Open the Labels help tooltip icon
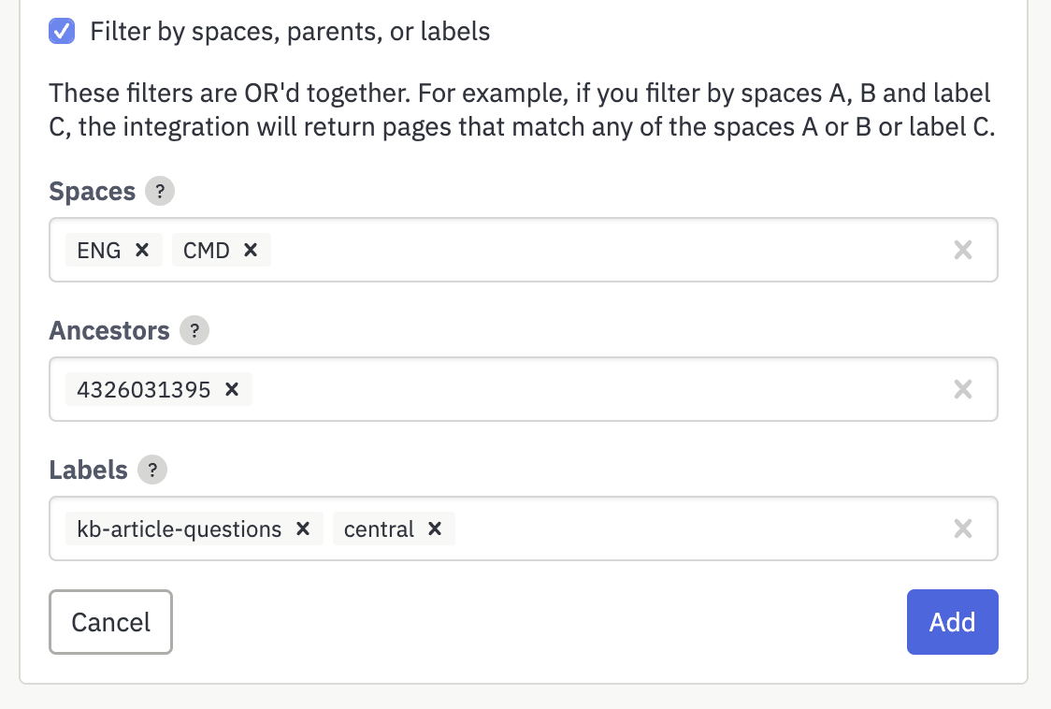This screenshot has height=709, width=1051. coord(152,470)
